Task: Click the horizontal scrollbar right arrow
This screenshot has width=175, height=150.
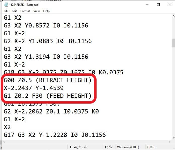Action: click(169, 142)
